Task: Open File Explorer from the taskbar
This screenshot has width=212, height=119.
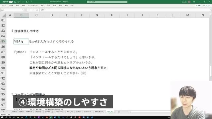Action: coord(18,117)
